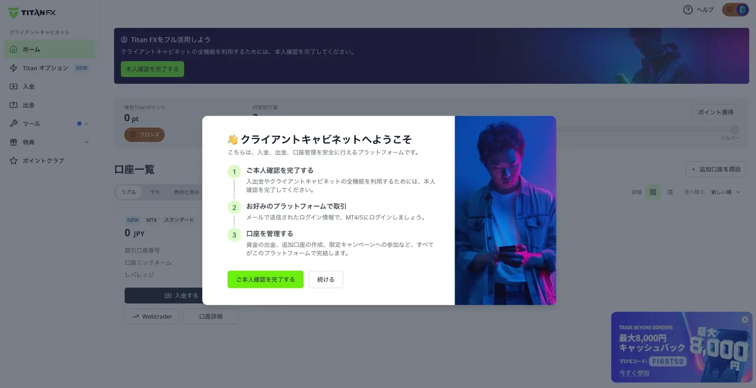This screenshot has height=388, width=756.
Task: Click the 0 pt points value
Action: (x=131, y=118)
